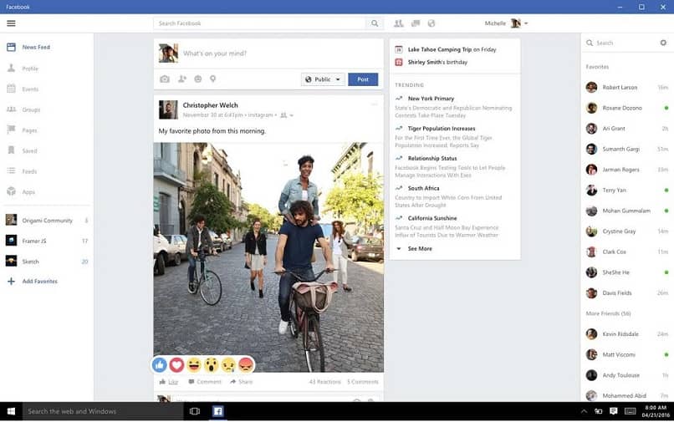React with the Haha laughing emoji
The height and width of the screenshot is (422, 674).
coord(194,365)
